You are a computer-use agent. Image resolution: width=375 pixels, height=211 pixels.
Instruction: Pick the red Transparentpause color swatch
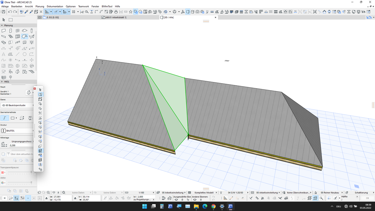click(x=3, y=172)
